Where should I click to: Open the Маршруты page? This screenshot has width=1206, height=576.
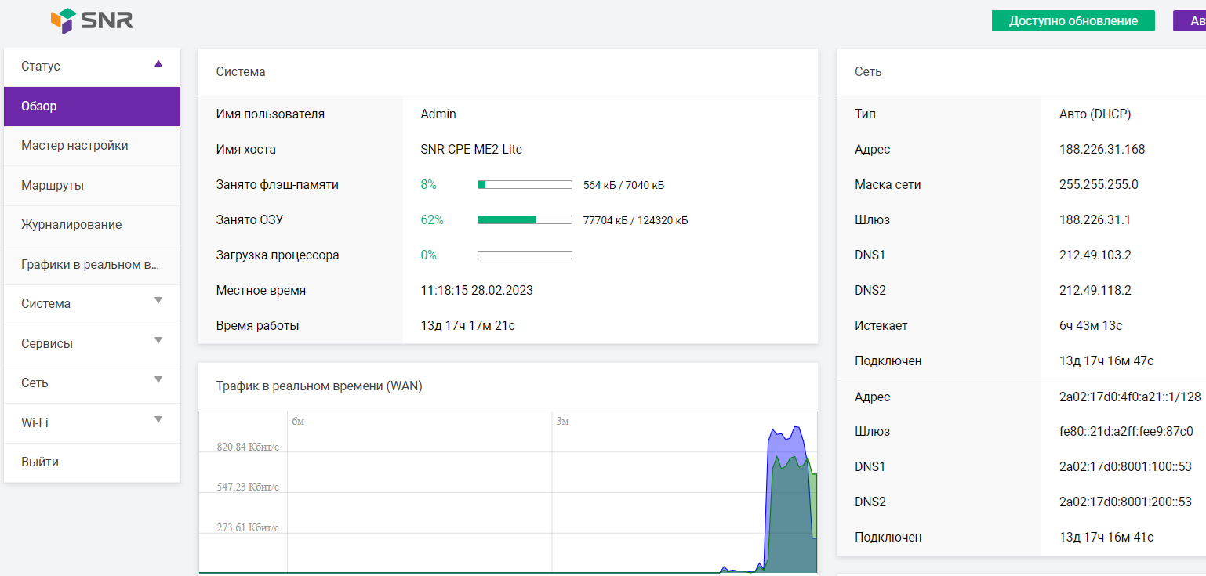coord(53,186)
